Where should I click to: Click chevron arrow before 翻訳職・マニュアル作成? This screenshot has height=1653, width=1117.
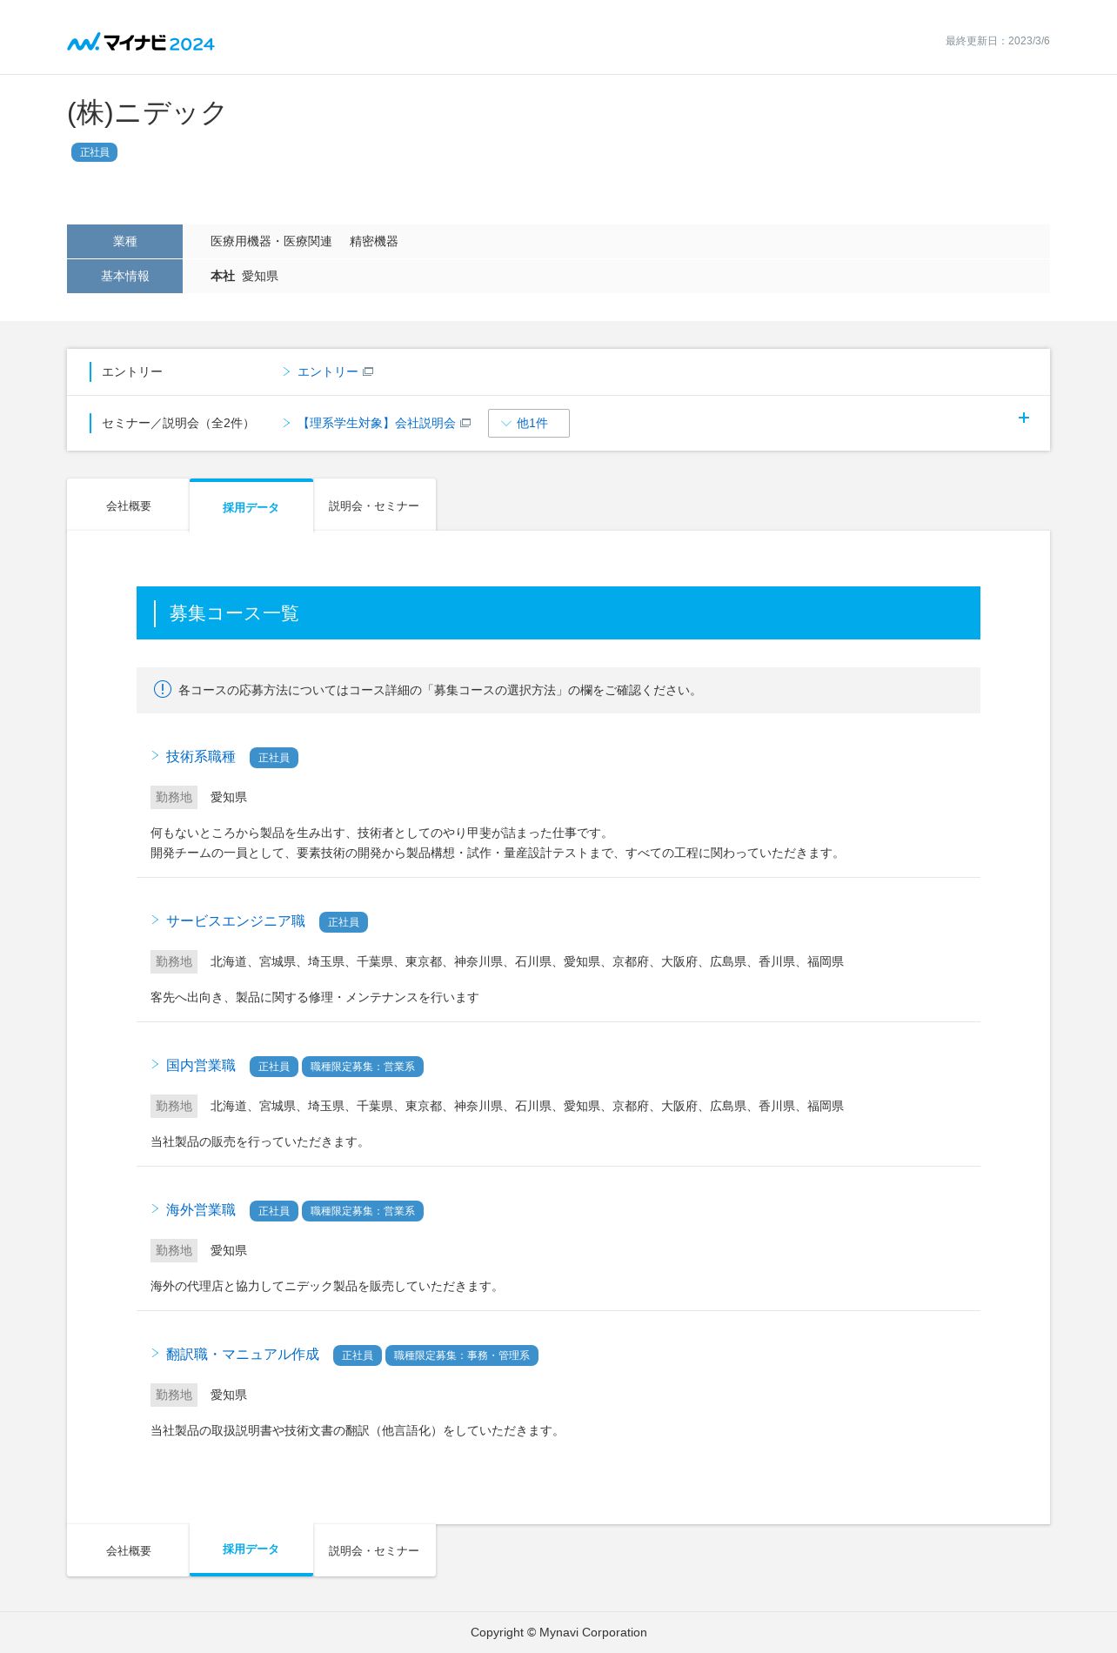[155, 1353]
